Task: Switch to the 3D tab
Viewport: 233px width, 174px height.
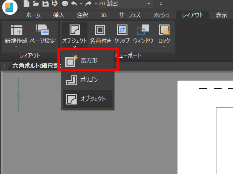Action: [x=103, y=15]
